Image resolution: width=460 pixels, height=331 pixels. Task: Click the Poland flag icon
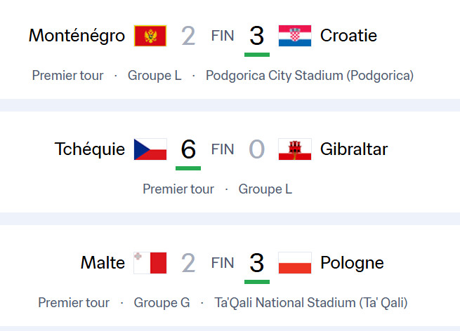click(x=295, y=263)
